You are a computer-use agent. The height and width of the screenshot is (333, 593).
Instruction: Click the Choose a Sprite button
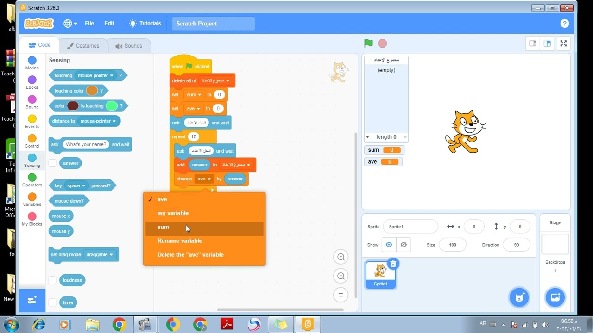pyautogui.click(x=519, y=297)
